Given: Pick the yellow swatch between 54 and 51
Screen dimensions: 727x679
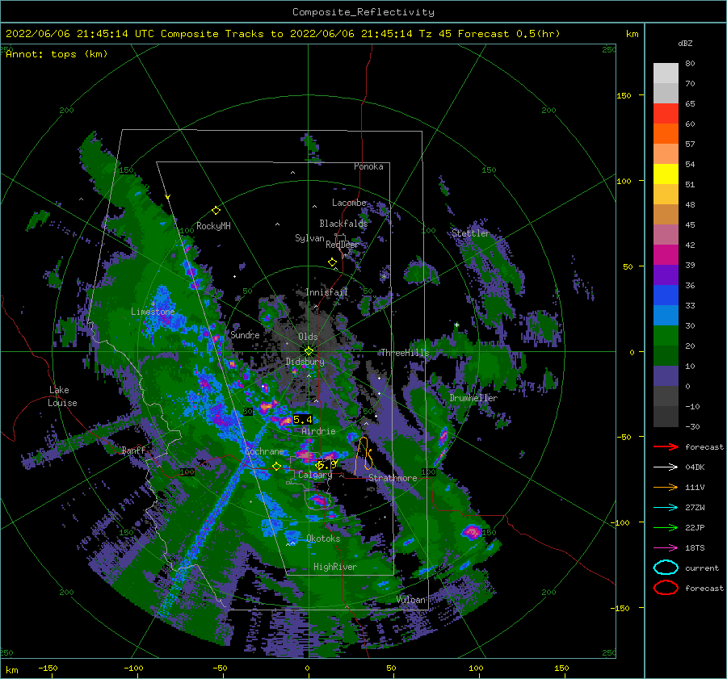Looking at the screenshot, I should click(666, 174).
